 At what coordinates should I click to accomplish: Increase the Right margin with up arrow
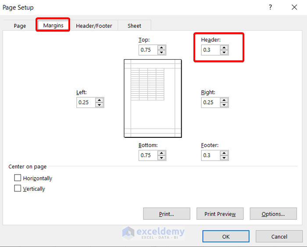pos(224,100)
